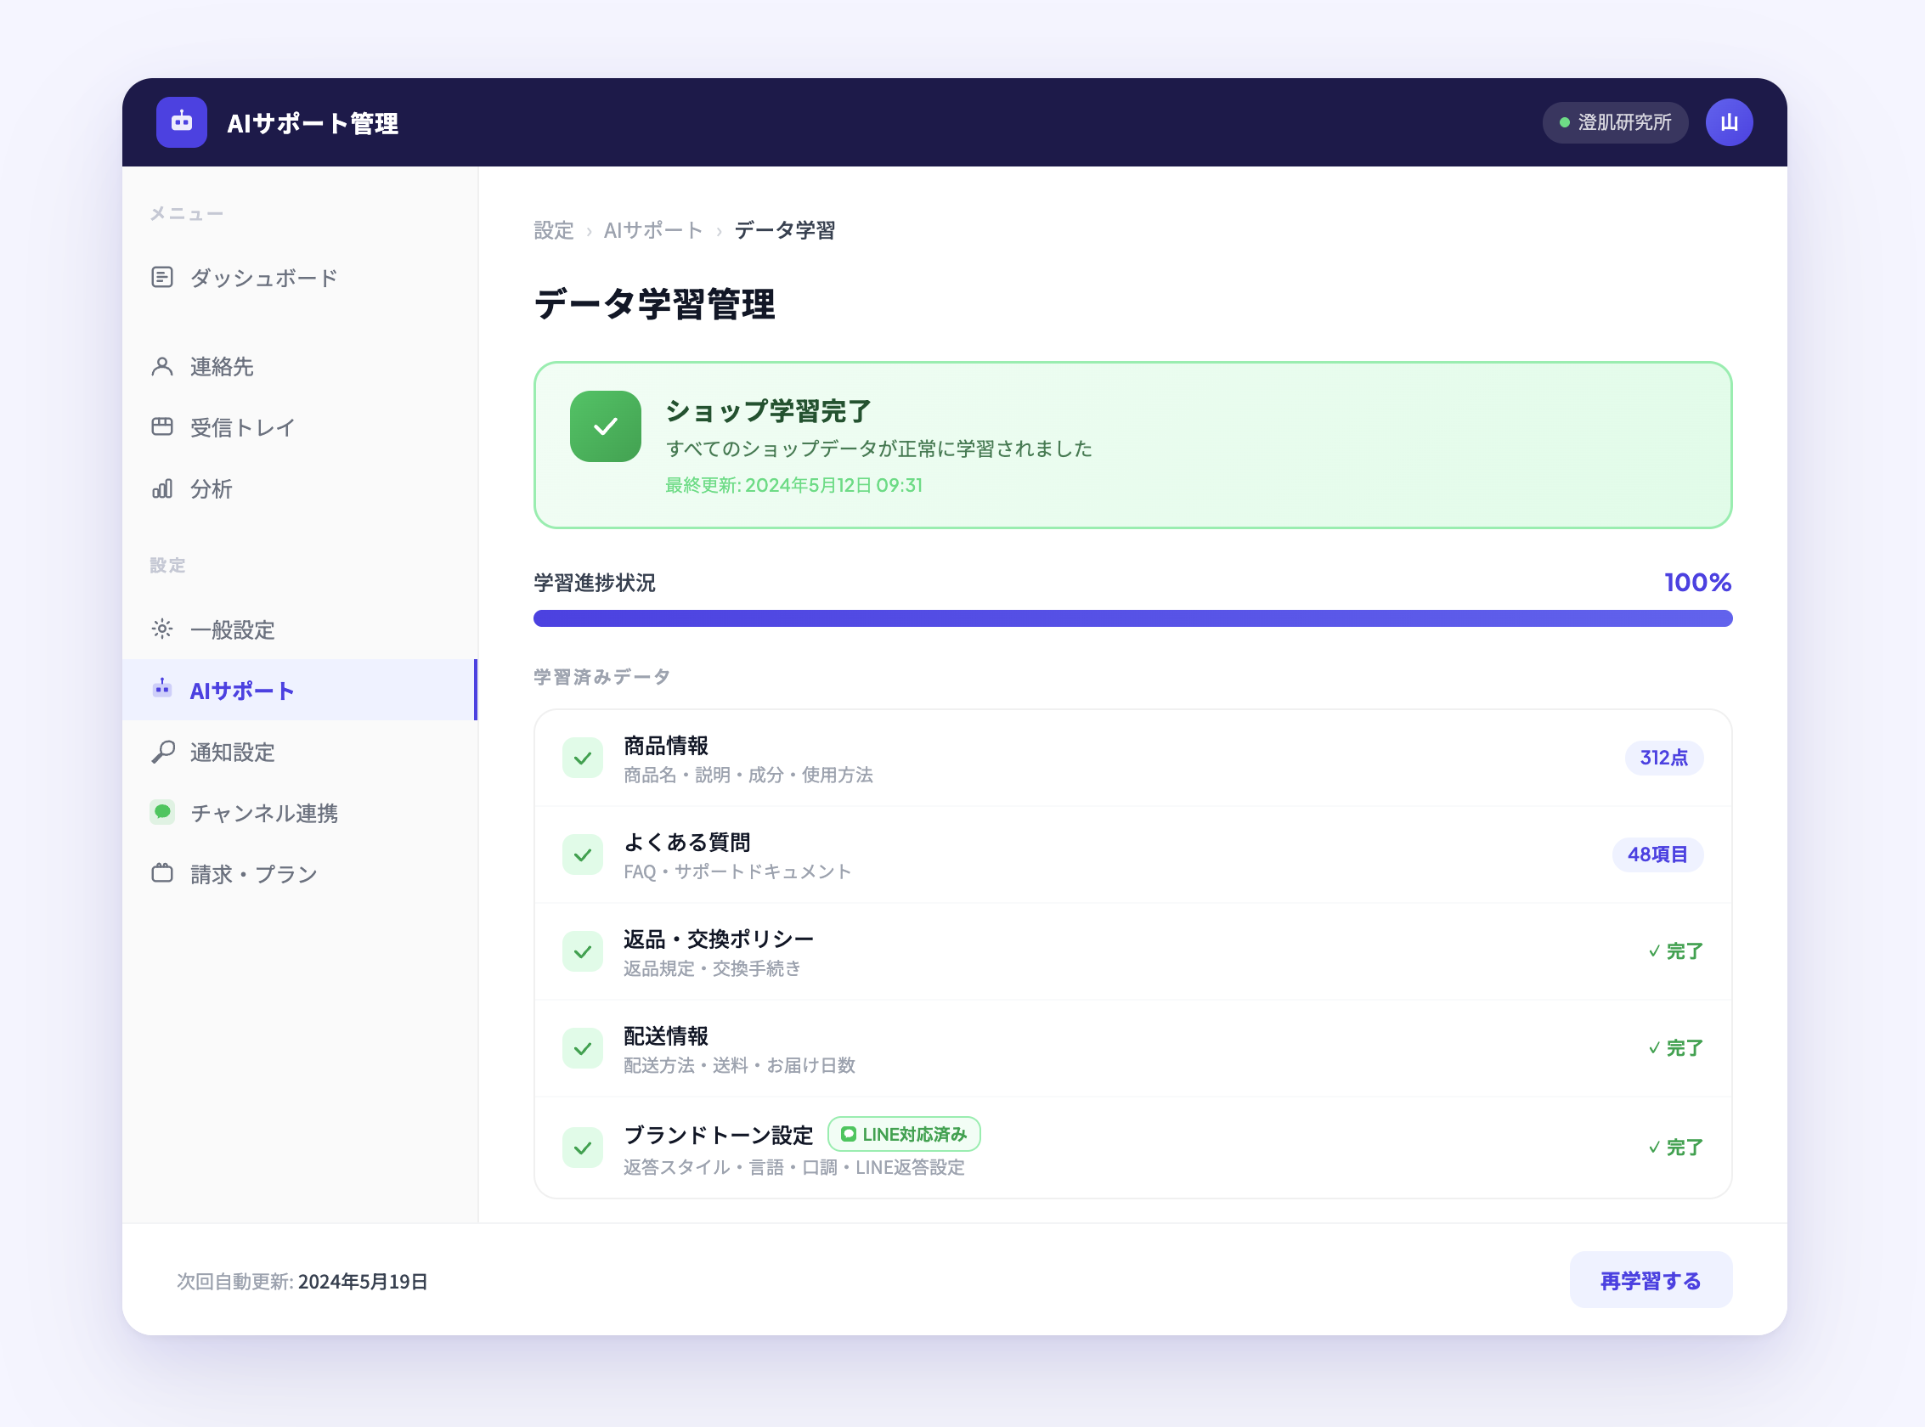Click the AIサポート管理 header title
Screen dimensions: 1925x1427
pyautogui.click(x=313, y=123)
